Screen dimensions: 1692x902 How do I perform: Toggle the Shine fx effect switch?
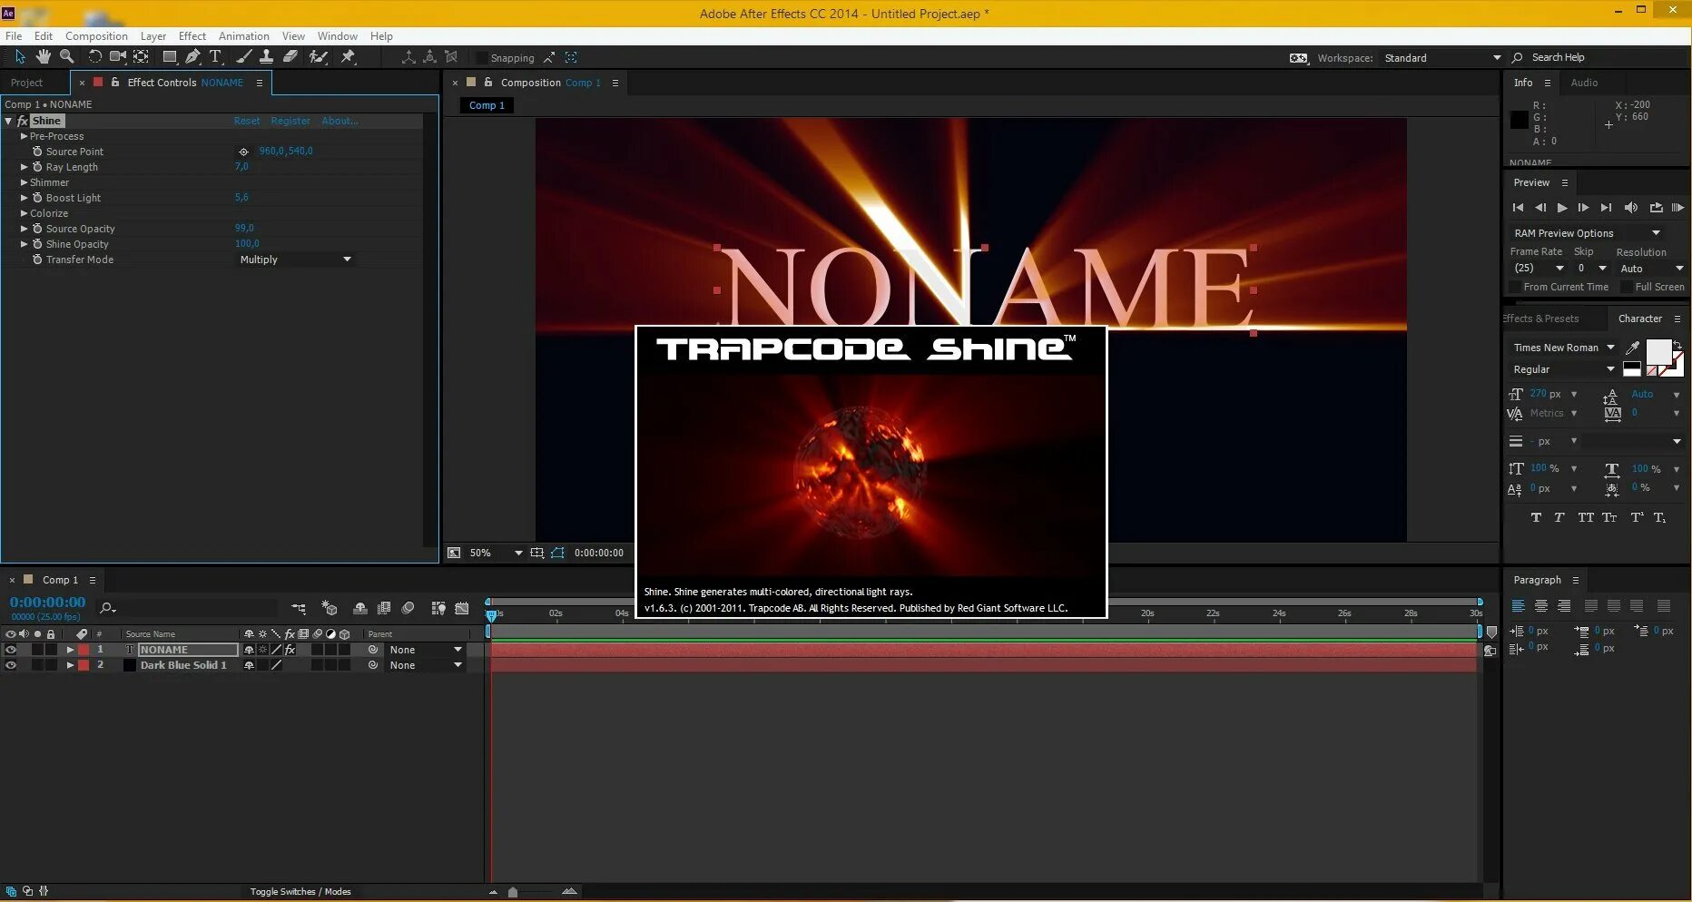23,121
